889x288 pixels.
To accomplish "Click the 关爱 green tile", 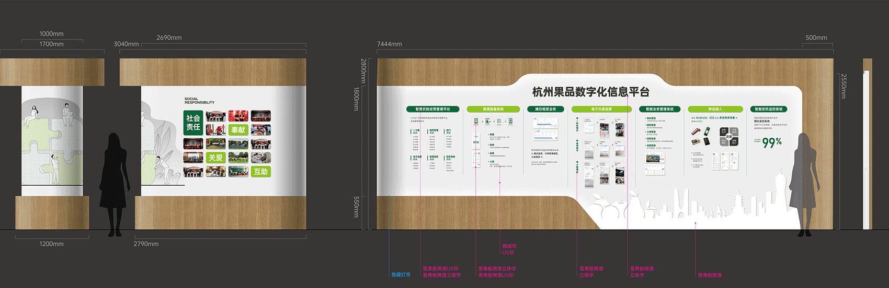I will point(215,158).
